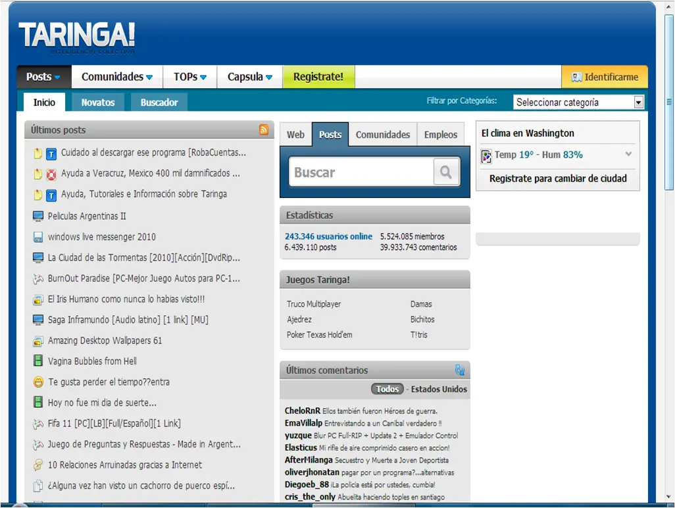Image resolution: width=675 pixels, height=508 pixels.
Task: Click the scrollbar down arrow
Action: (668, 496)
